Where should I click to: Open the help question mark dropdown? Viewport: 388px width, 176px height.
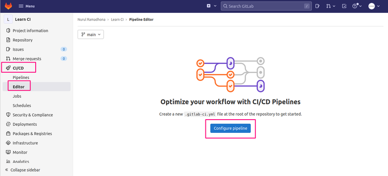(x=357, y=6)
